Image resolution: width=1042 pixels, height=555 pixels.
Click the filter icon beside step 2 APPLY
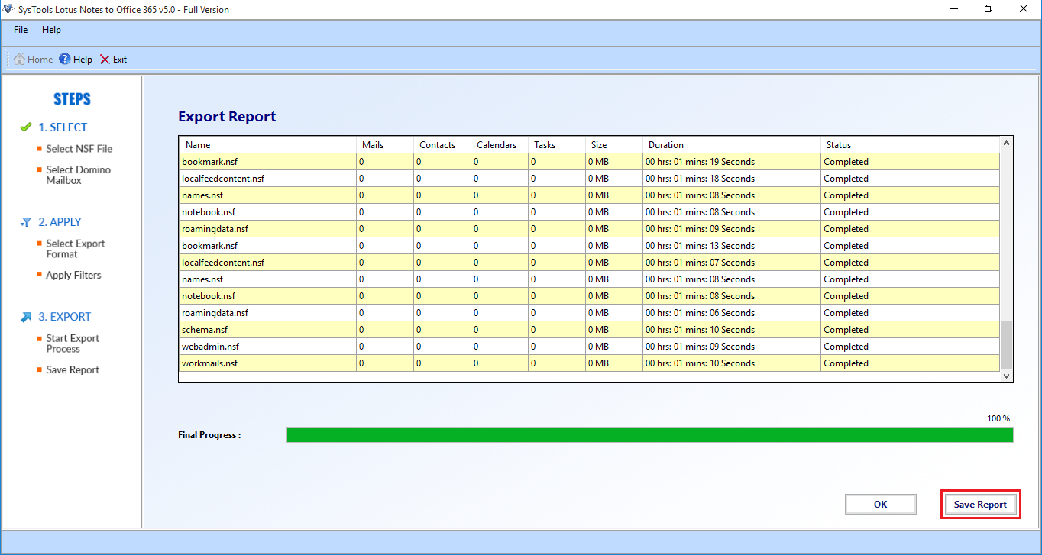(26, 222)
